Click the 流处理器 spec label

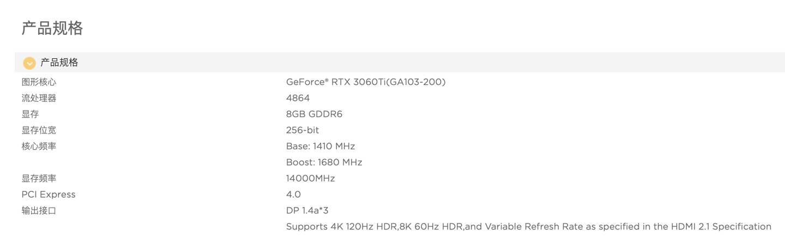pyautogui.click(x=39, y=98)
